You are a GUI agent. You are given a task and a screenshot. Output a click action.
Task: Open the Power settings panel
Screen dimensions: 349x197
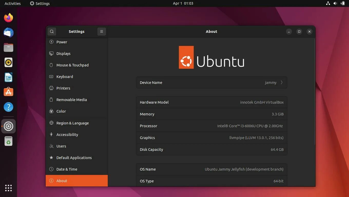pos(77,42)
